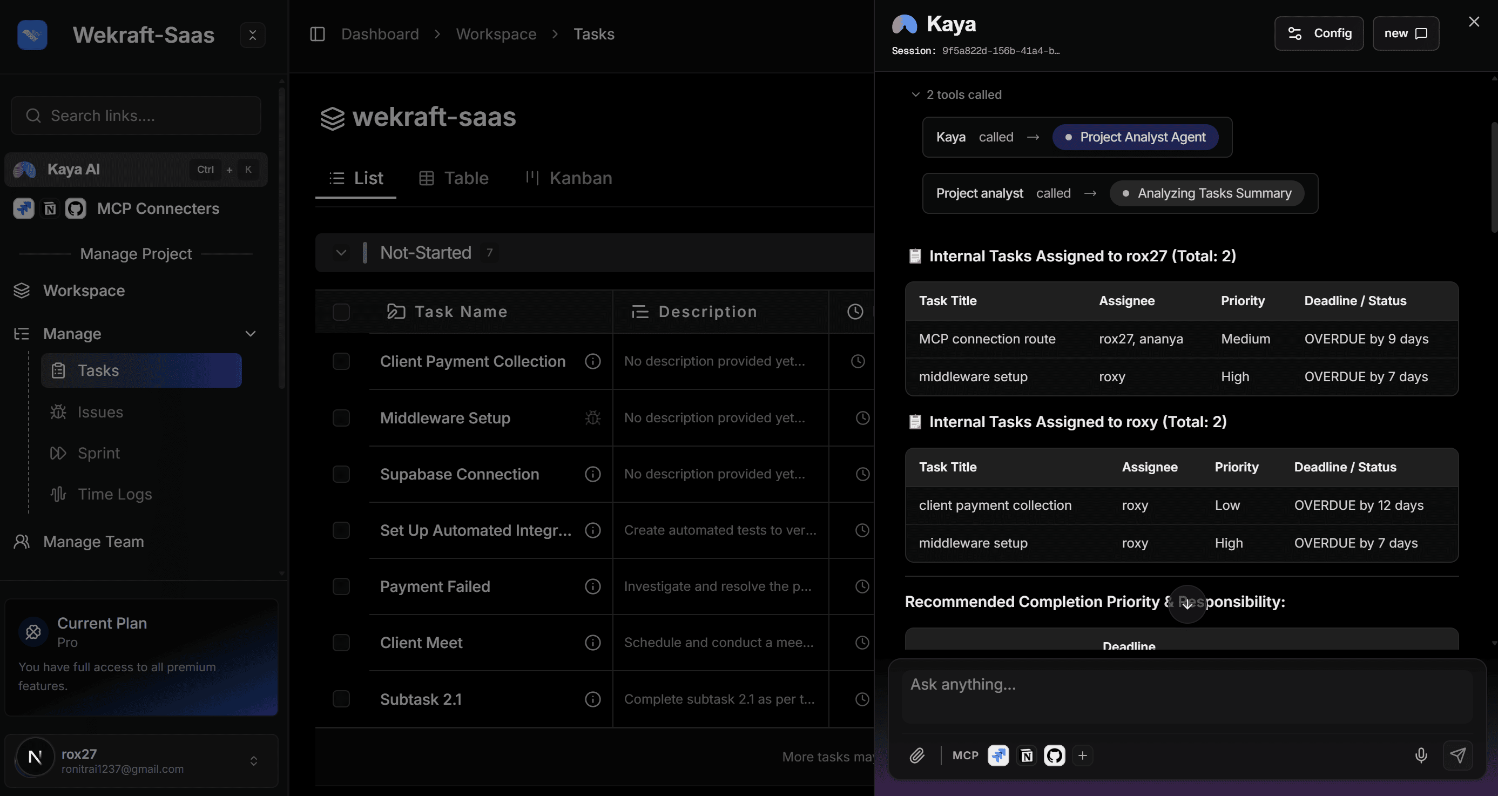The width and height of the screenshot is (1498, 796).
Task: Collapse the sidebar using the panel toggle icon
Action: point(318,35)
